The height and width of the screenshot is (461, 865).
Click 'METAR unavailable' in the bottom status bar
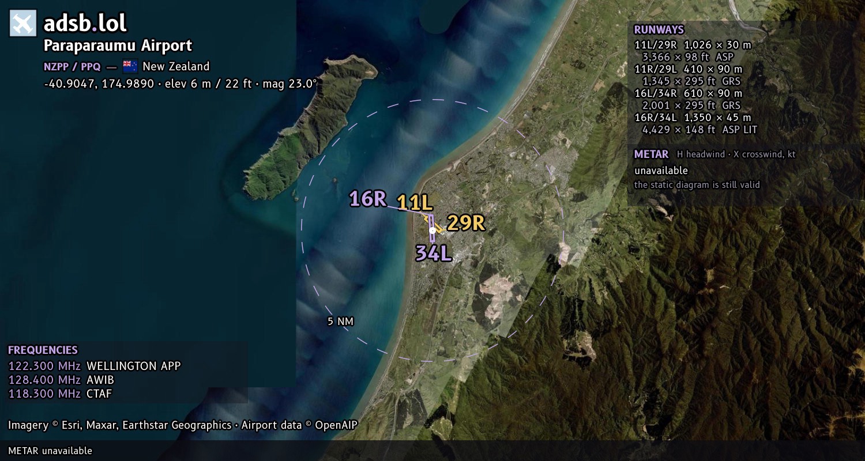click(x=50, y=451)
